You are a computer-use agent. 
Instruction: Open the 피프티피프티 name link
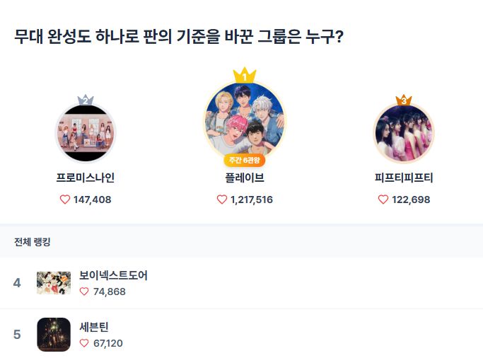404,178
